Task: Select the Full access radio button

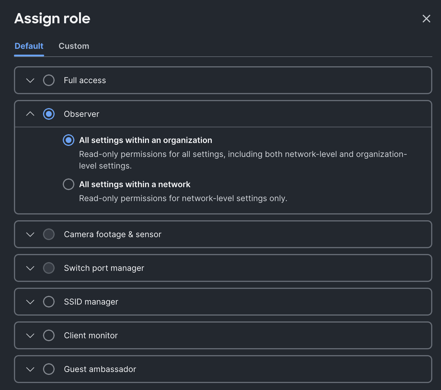Action: (49, 80)
